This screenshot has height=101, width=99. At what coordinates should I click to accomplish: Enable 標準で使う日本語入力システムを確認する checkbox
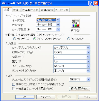14,84
